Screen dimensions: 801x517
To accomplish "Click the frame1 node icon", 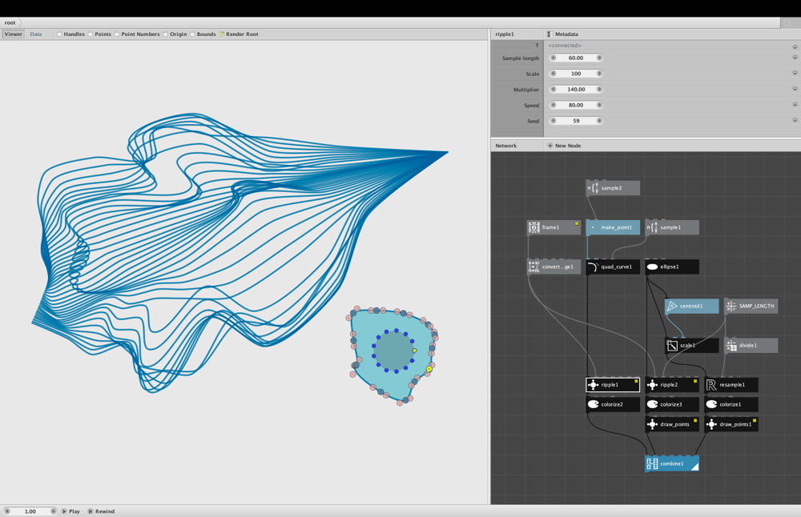I will 533,227.
